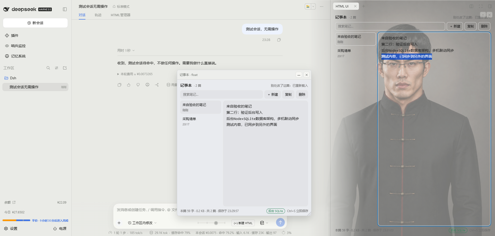The image size is (495, 236).
Task: Expand 本轮费用 cost breakdown
Action: click(x=135, y=74)
